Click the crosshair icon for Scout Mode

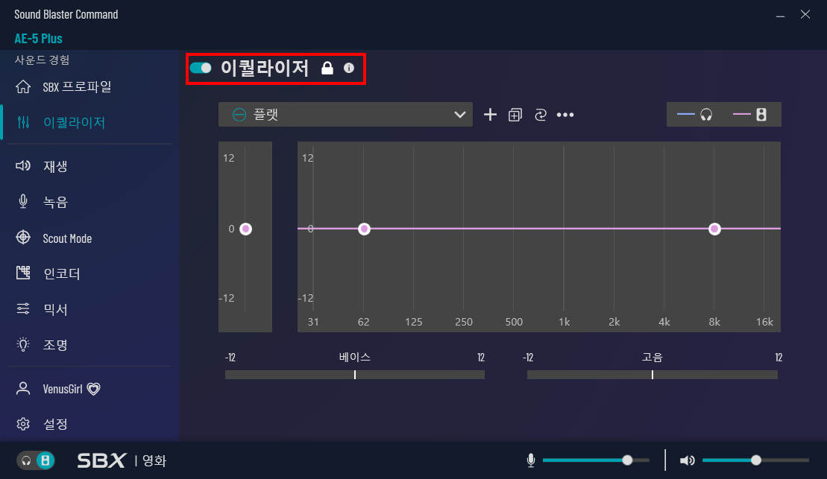[x=23, y=237]
